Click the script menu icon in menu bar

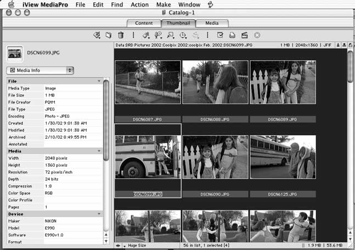pos(211,4)
